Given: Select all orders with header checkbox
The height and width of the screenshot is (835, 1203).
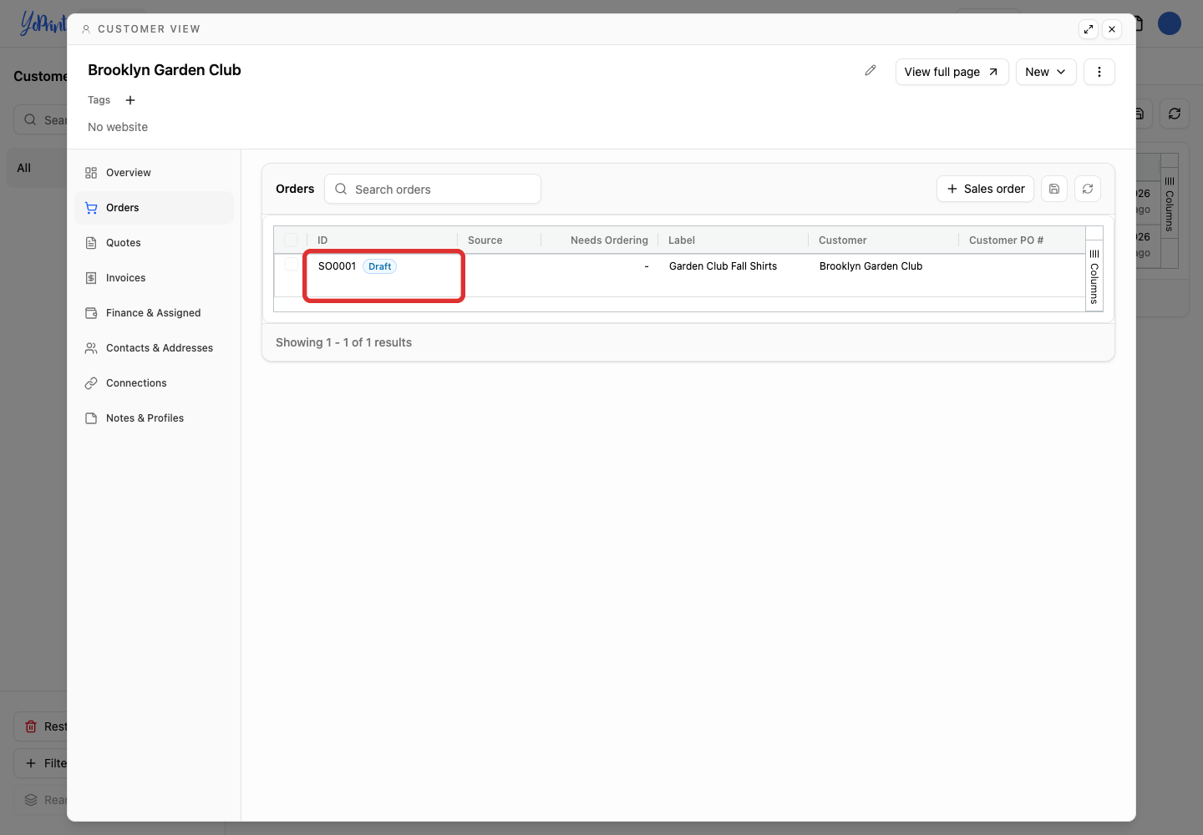Looking at the screenshot, I should click(291, 240).
